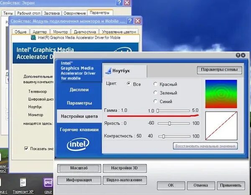
Task: Click the Отмена button
Action: tap(200, 185)
